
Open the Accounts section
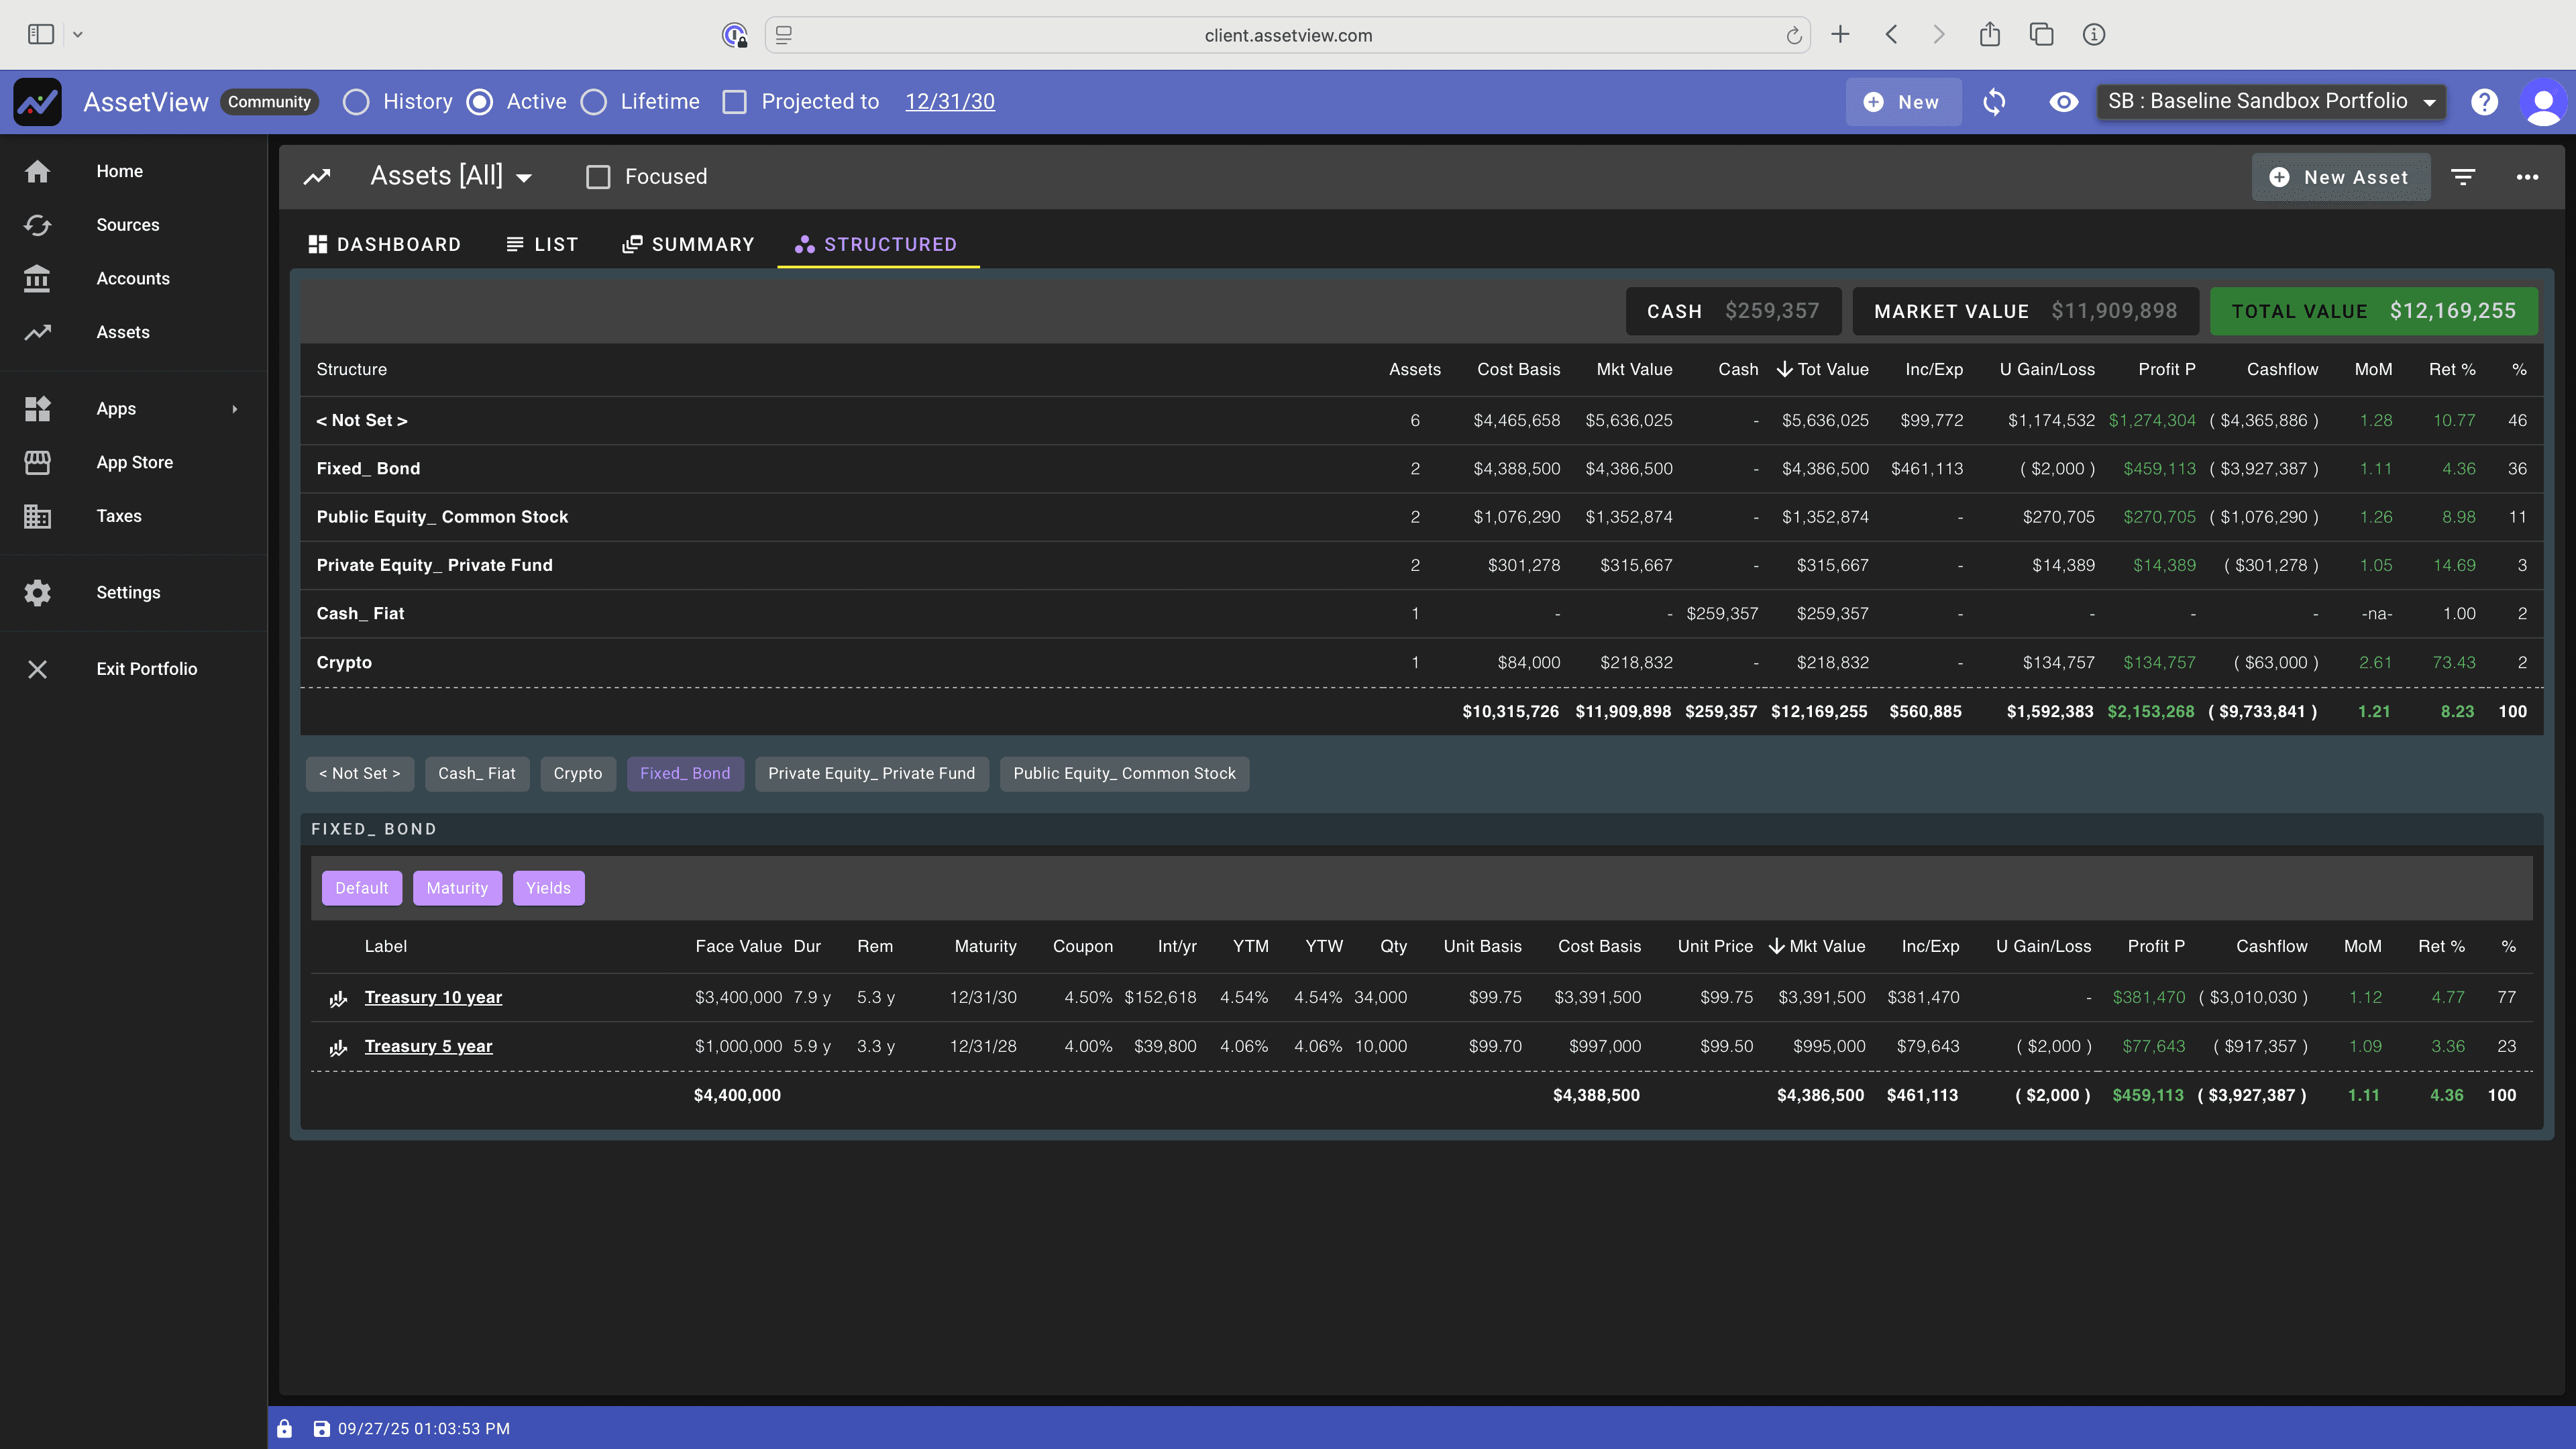[x=133, y=278]
